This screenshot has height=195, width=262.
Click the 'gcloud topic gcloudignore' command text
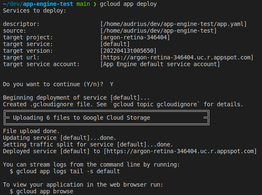[x=155, y=104]
